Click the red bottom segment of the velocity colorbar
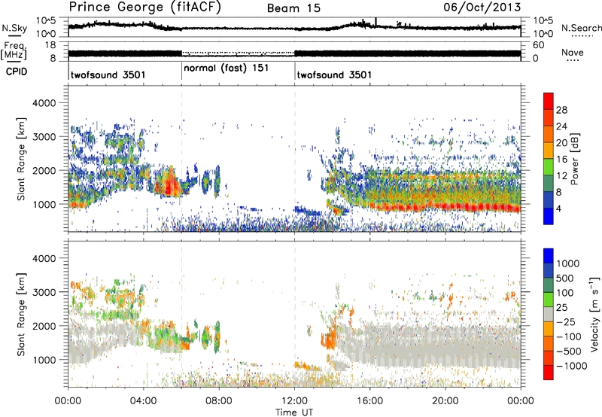This screenshot has height=417, width=602. [549, 373]
